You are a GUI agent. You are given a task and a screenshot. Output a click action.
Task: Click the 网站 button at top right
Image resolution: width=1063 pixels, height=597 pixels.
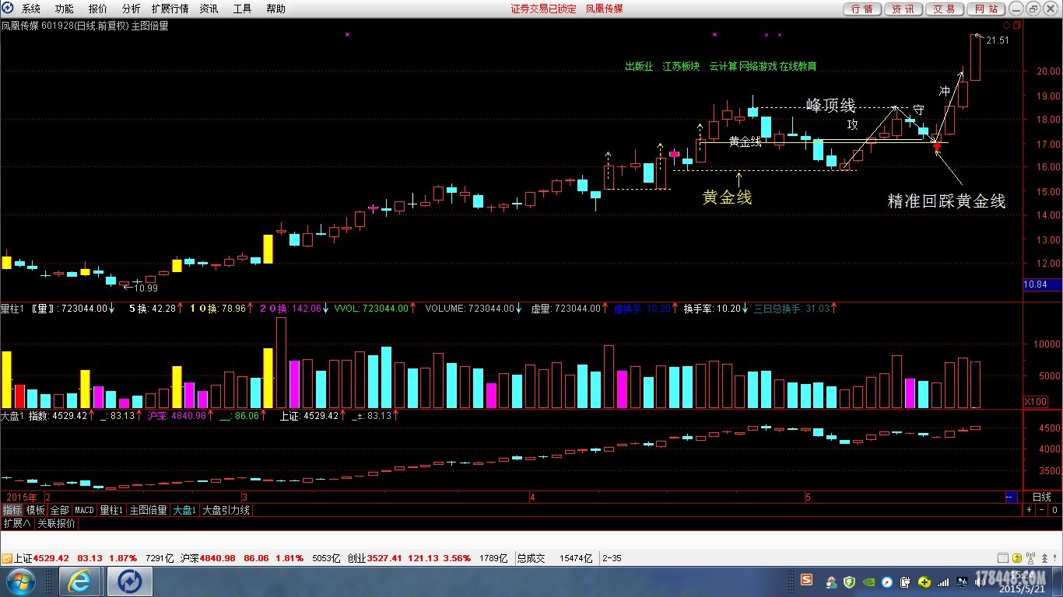(x=986, y=9)
